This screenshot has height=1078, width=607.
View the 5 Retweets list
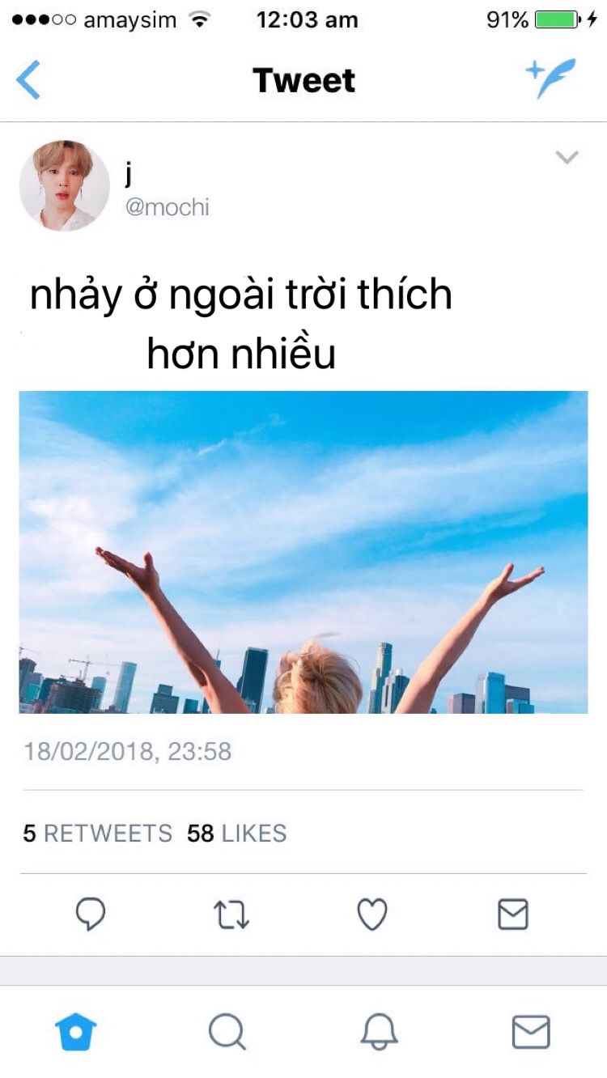[x=98, y=833]
